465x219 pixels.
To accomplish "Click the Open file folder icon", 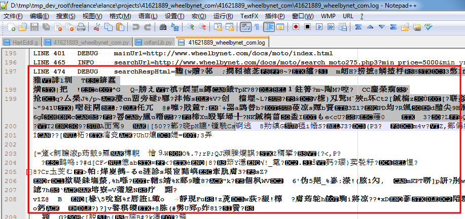I will tap(23, 27).
